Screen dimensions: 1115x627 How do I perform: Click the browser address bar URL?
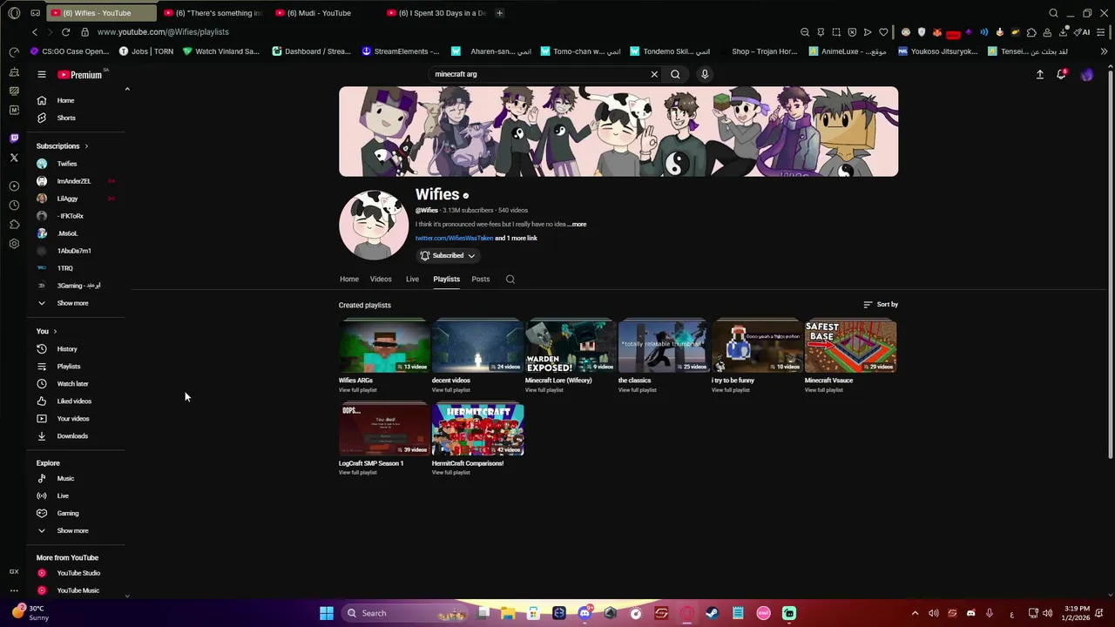pyautogui.click(x=163, y=32)
